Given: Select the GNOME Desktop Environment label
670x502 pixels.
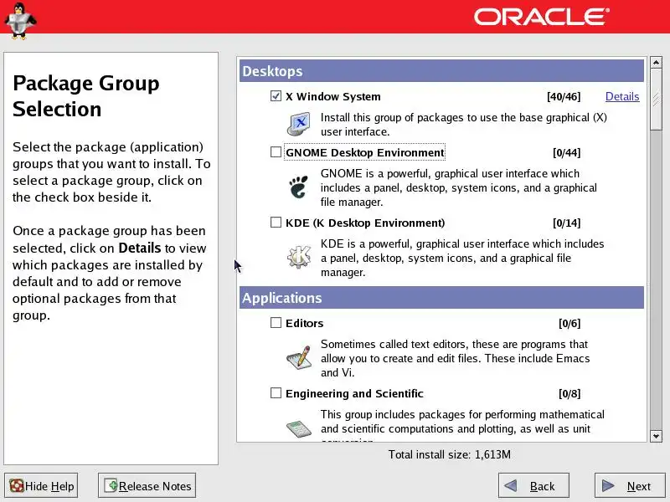Looking at the screenshot, I should [x=365, y=152].
